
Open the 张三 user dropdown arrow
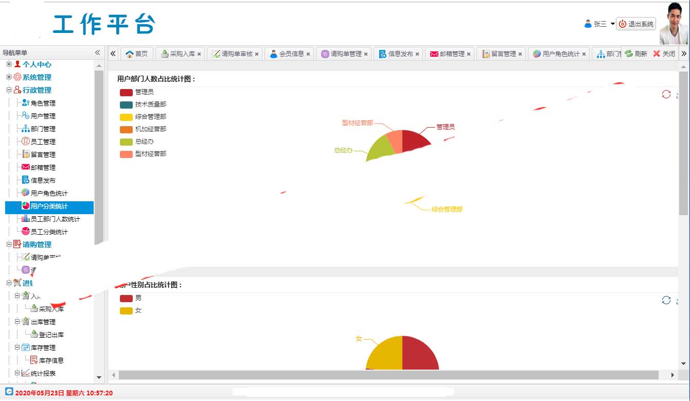coord(612,24)
